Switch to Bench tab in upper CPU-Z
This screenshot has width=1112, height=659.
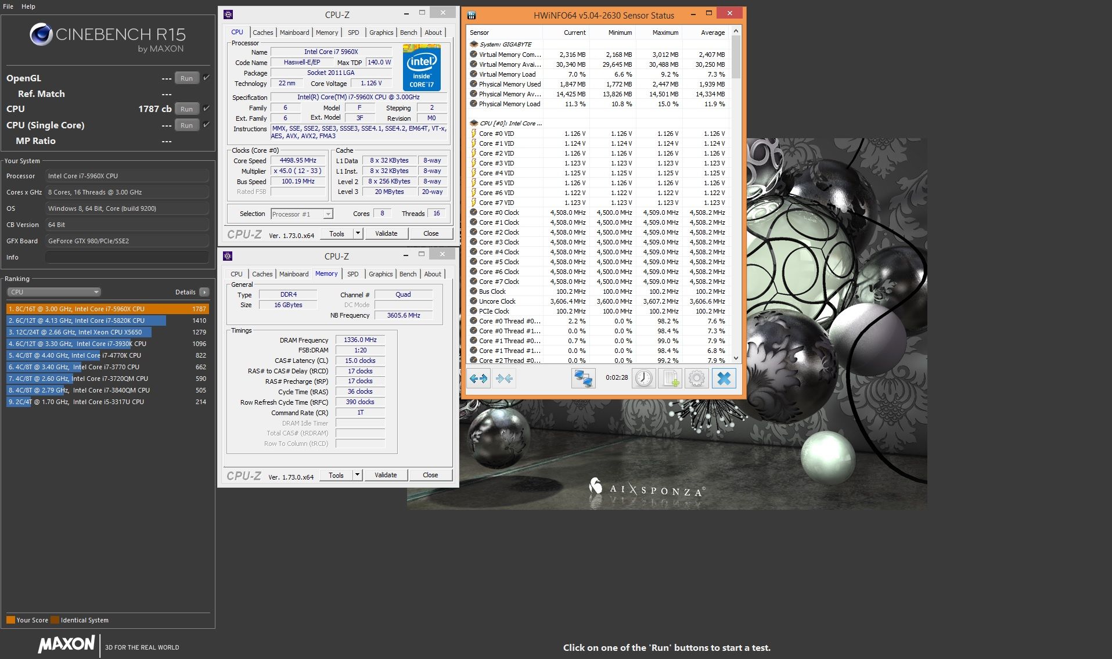408,33
